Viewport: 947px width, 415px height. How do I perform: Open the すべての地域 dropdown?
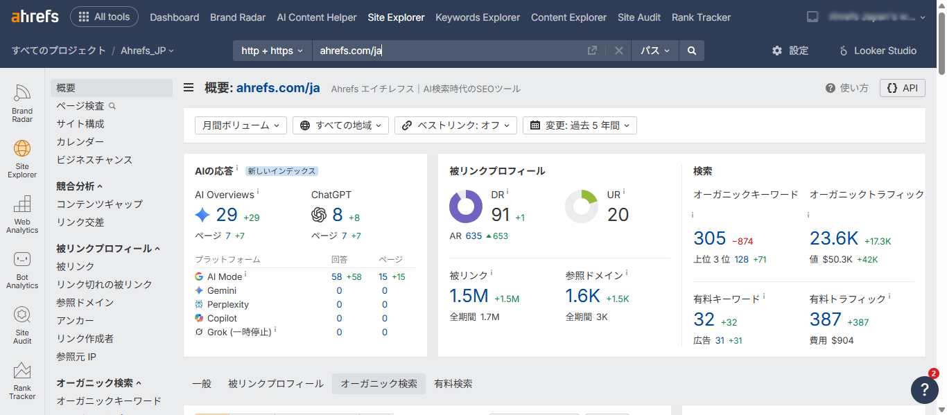[x=340, y=125]
